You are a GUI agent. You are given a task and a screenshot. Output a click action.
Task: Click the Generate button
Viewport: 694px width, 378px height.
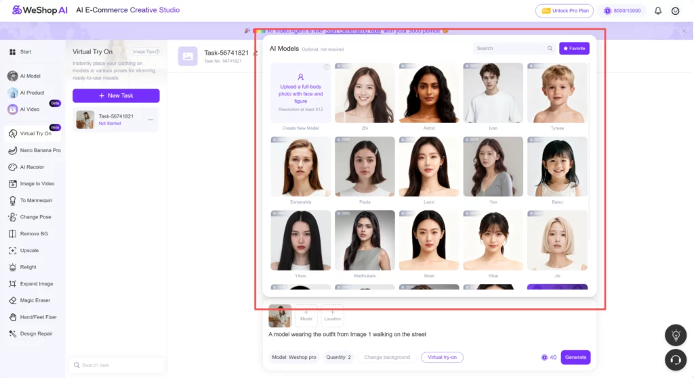tap(575, 357)
